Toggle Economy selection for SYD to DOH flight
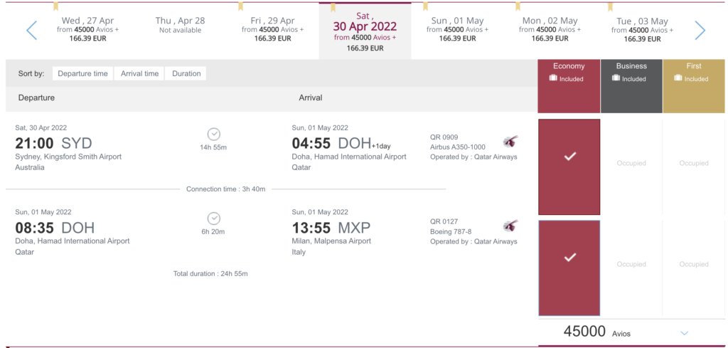This screenshot has height=348, width=728. [x=569, y=167]
